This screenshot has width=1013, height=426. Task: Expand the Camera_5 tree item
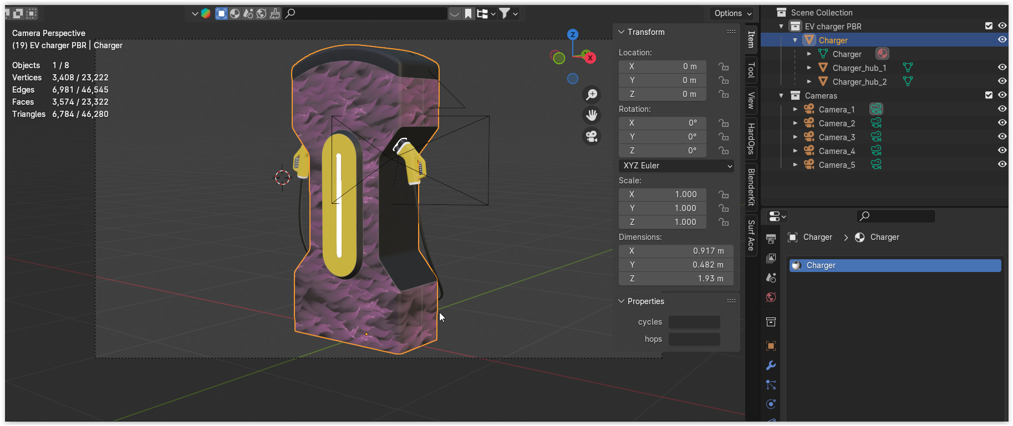pos(795,165)
